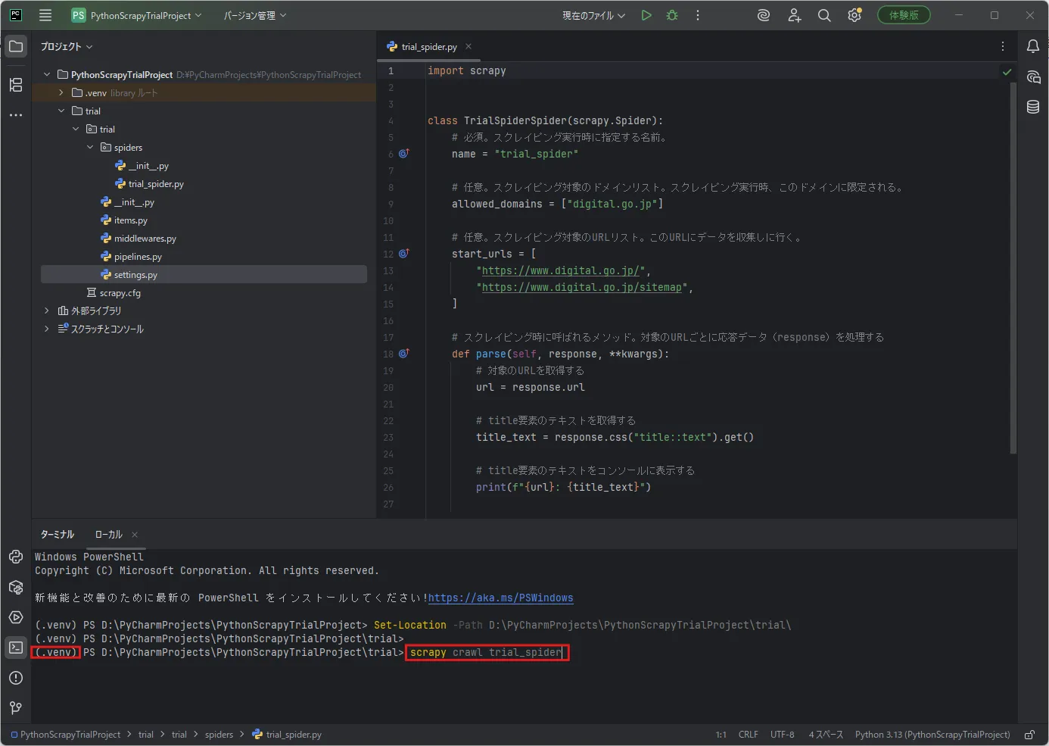Viewport: 1049px width, 746px height.
Task: Show more tool windows via the ellipsis icon
Action: (x=16, y=115)
